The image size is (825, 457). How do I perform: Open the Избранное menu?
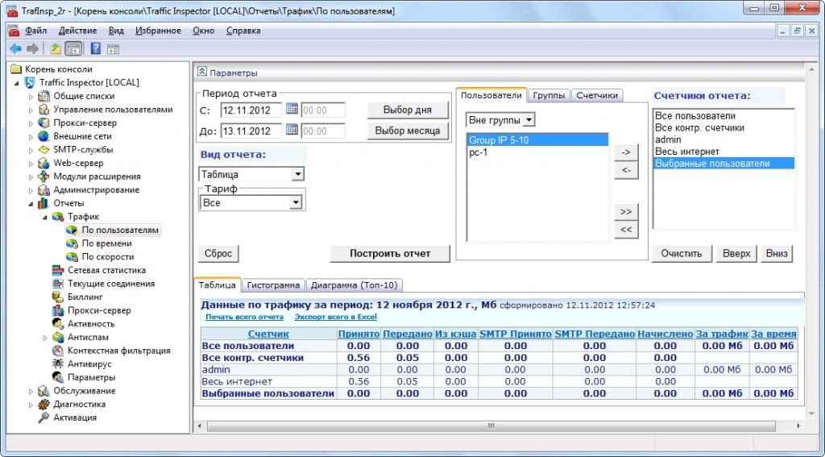tap(158, 31)
